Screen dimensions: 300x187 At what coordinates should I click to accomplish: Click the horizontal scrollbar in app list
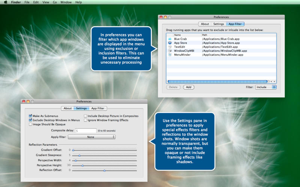point(217,82)
